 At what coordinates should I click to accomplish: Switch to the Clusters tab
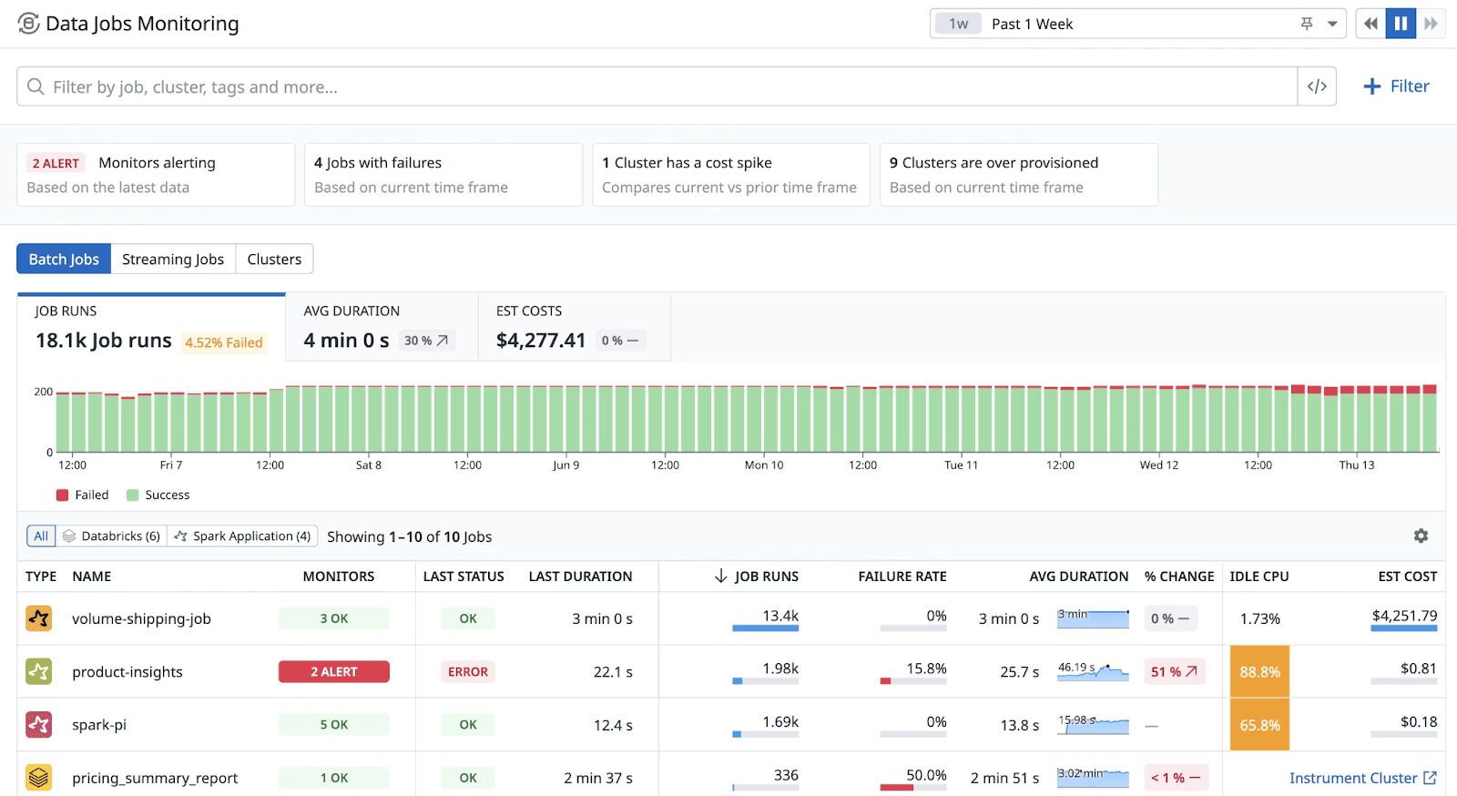274,260
